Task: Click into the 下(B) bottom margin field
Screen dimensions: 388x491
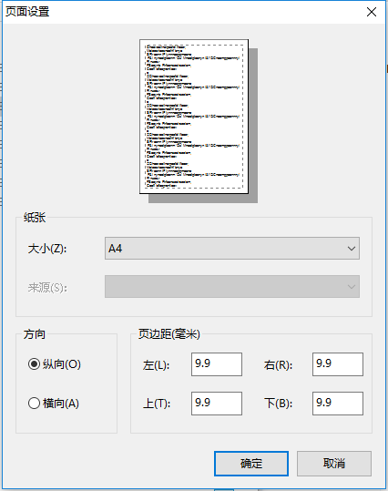Action: (338, 404)
